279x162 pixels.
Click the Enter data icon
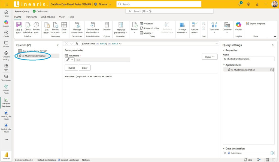point(64,25)
